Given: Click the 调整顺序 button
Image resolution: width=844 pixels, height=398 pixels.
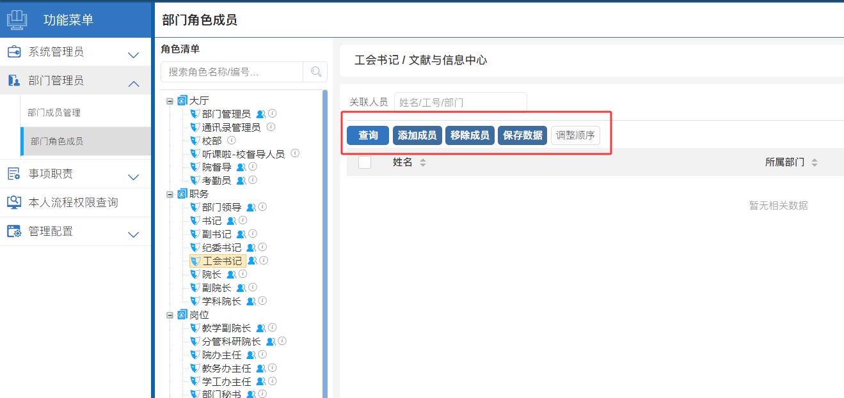Looking at the screenshot, I should click(x=575, y=135).
